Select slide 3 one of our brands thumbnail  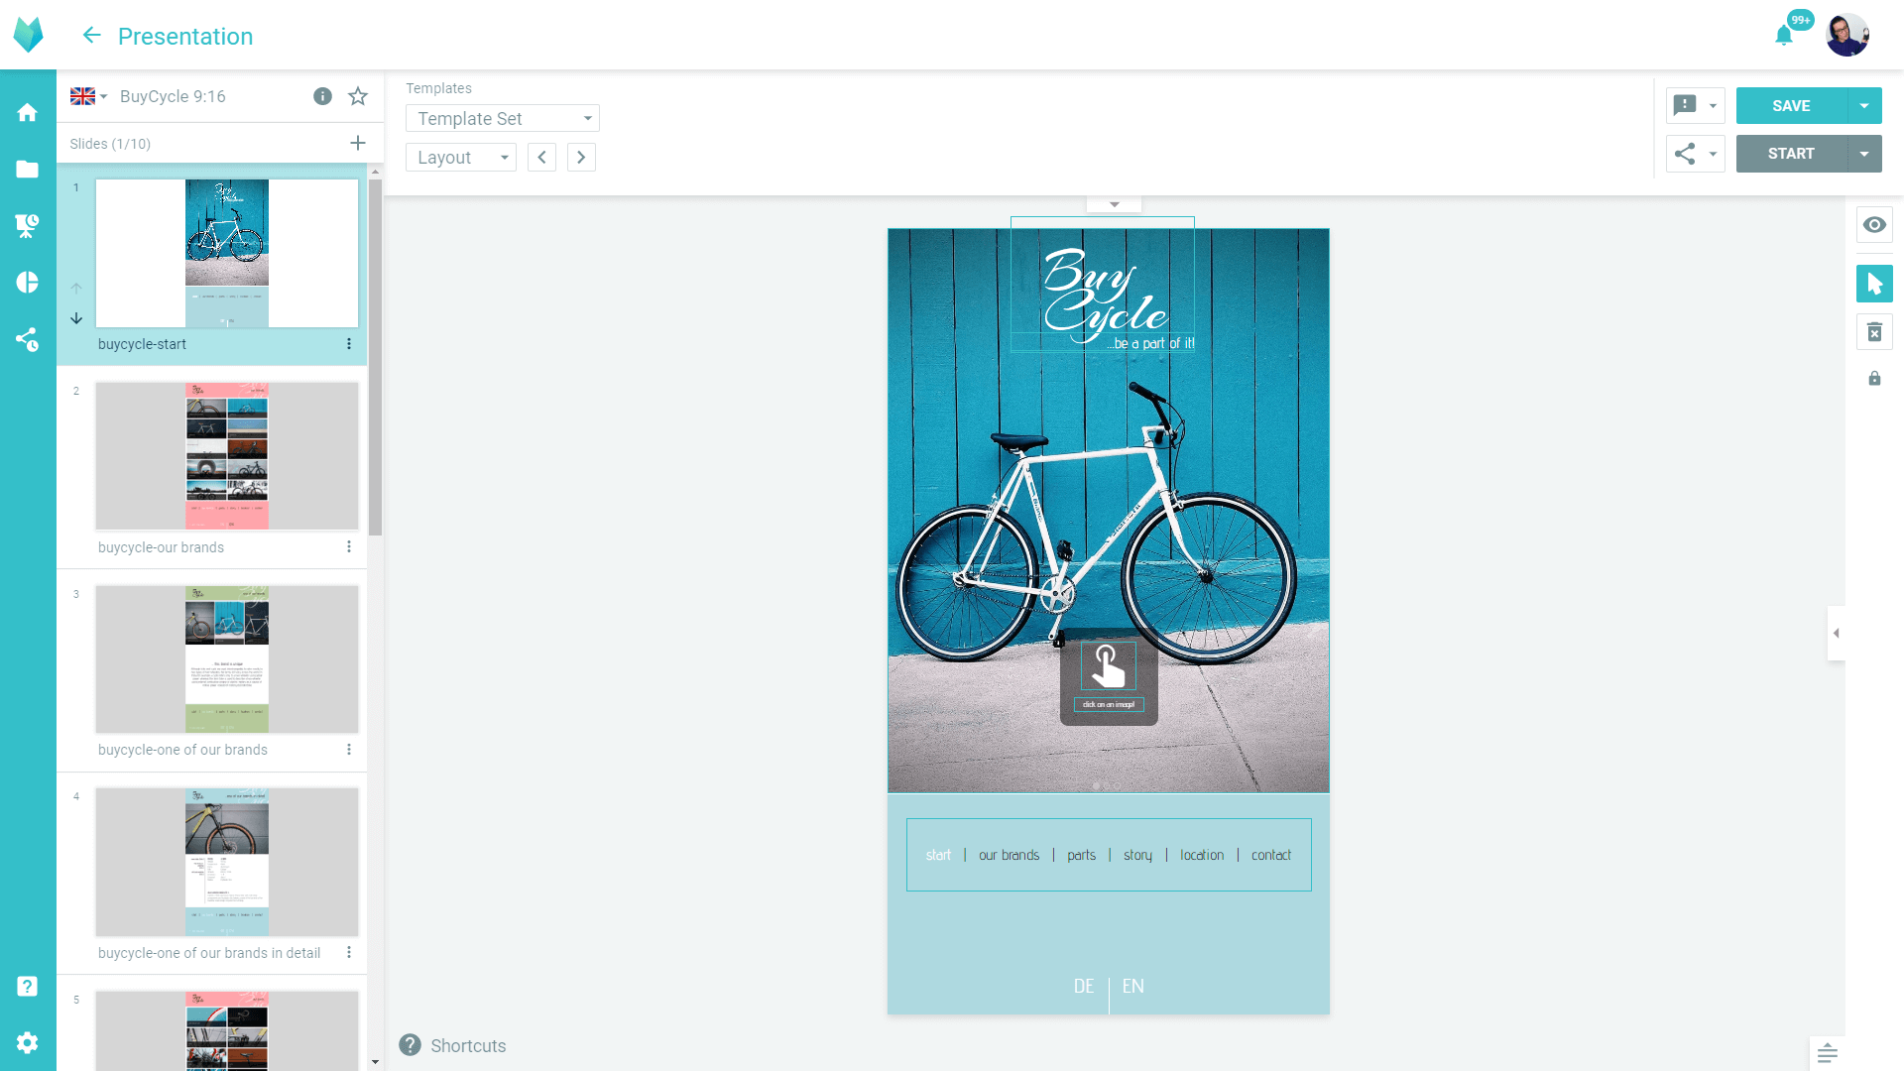pyautogui.click(x=227, y=658)
